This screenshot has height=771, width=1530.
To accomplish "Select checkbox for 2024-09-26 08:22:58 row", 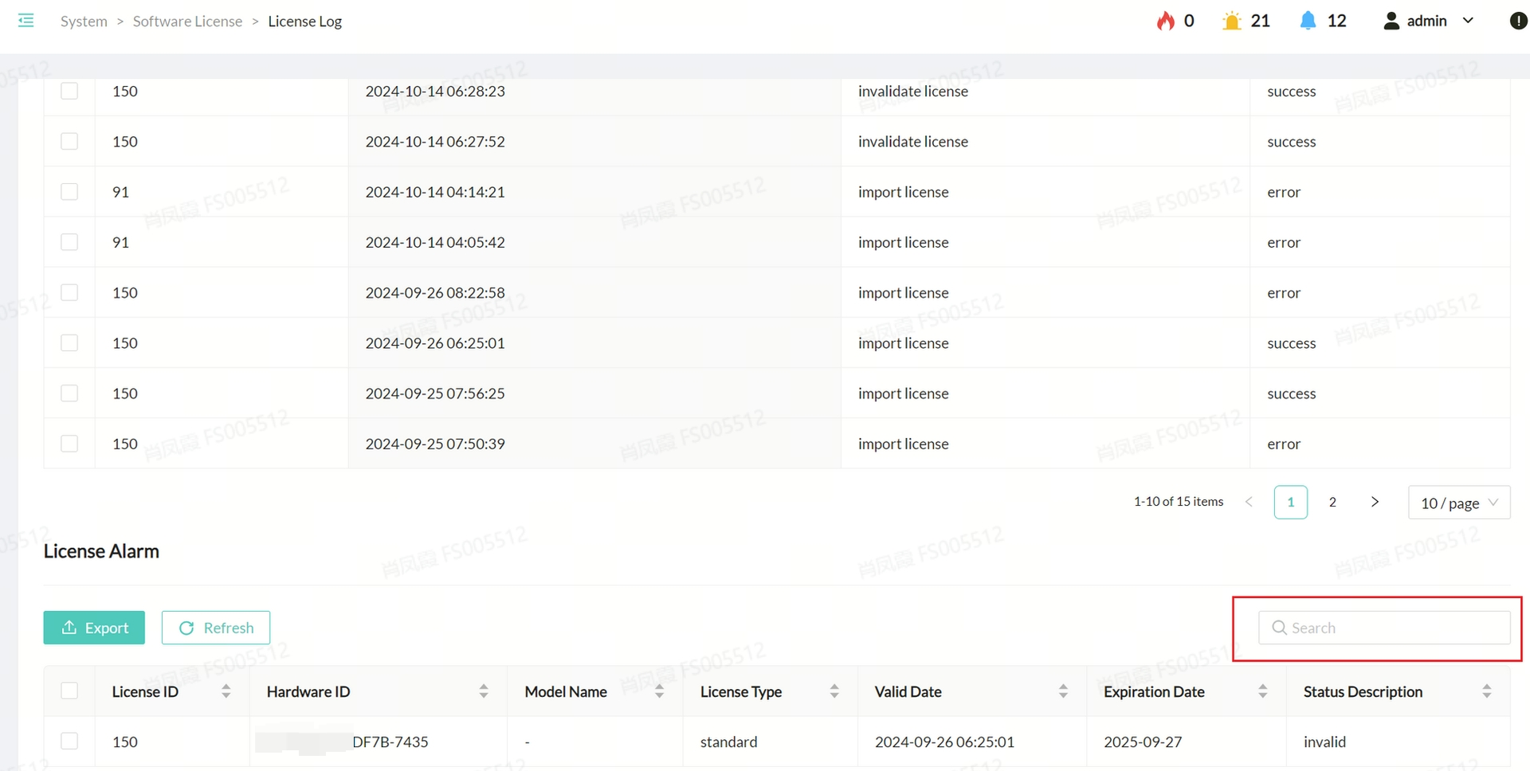I will tap(69, 292).
